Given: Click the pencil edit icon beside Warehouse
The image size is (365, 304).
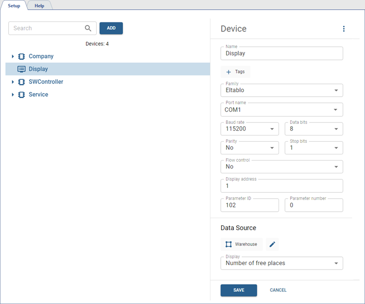Looking at the screenshot, I should tap(272, 244).
